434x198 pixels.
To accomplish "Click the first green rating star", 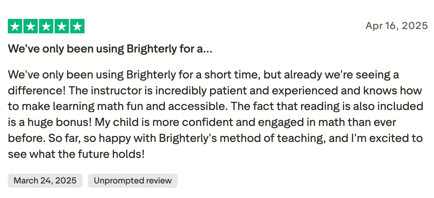I will point(15,26).
